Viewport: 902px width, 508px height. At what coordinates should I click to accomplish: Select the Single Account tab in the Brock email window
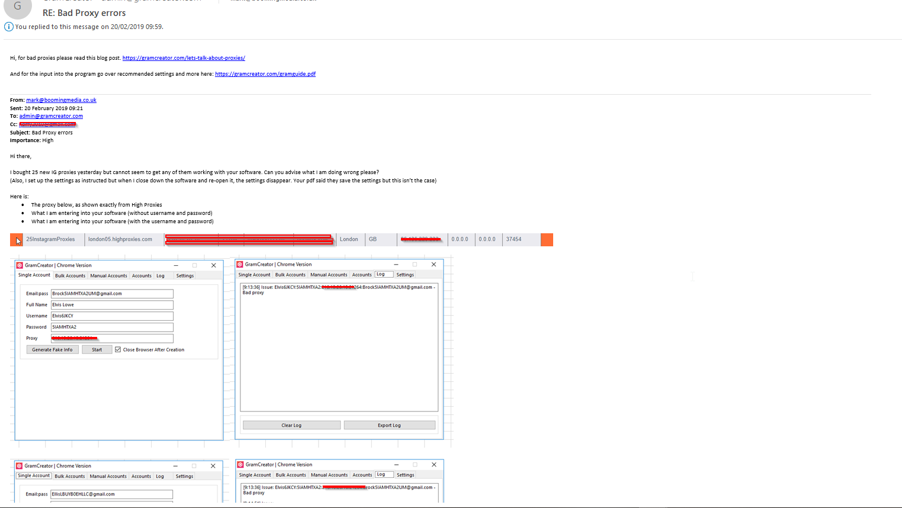click(34, 275)
